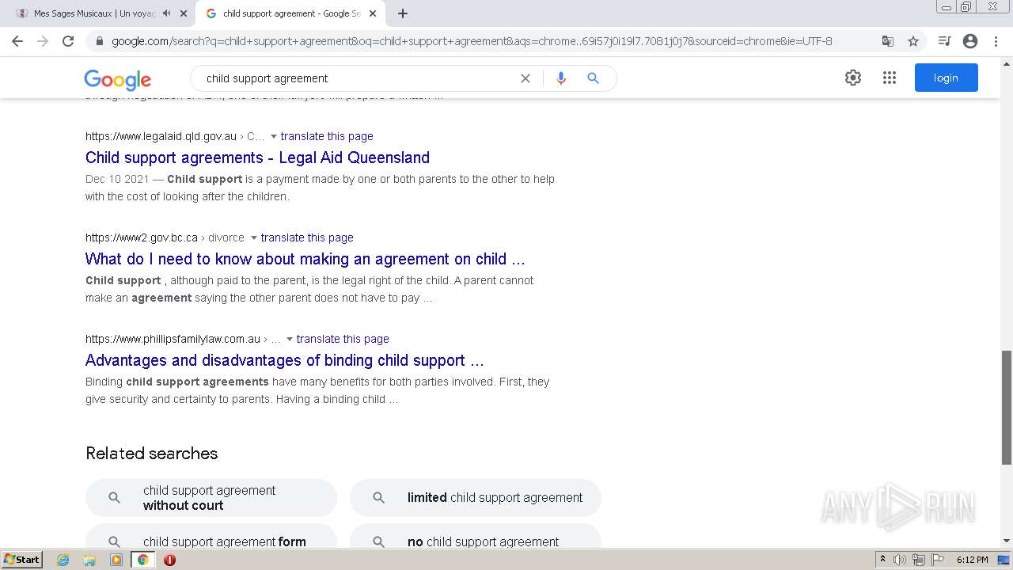Search limited child support agreement
Screen dimensions: 1013x570
tap(476, 498)
